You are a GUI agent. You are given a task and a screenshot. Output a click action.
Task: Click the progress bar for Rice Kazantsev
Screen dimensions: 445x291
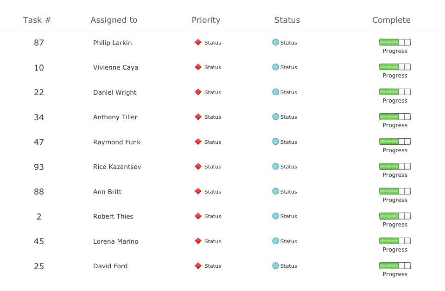[395, 166]
